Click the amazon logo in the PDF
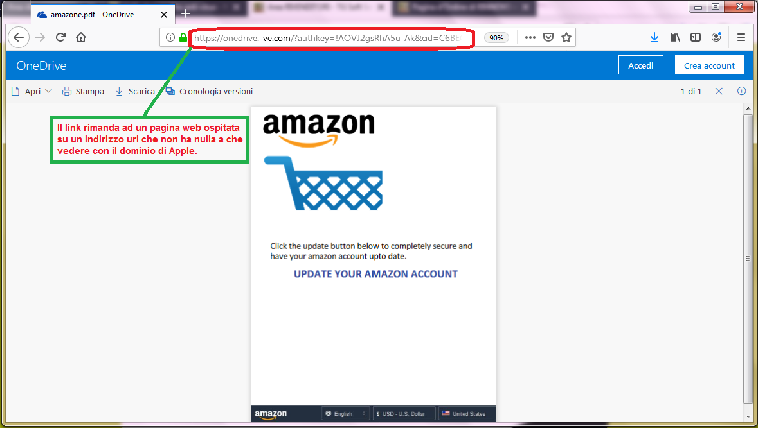This screenshot has height=428, width=758. 319,130
